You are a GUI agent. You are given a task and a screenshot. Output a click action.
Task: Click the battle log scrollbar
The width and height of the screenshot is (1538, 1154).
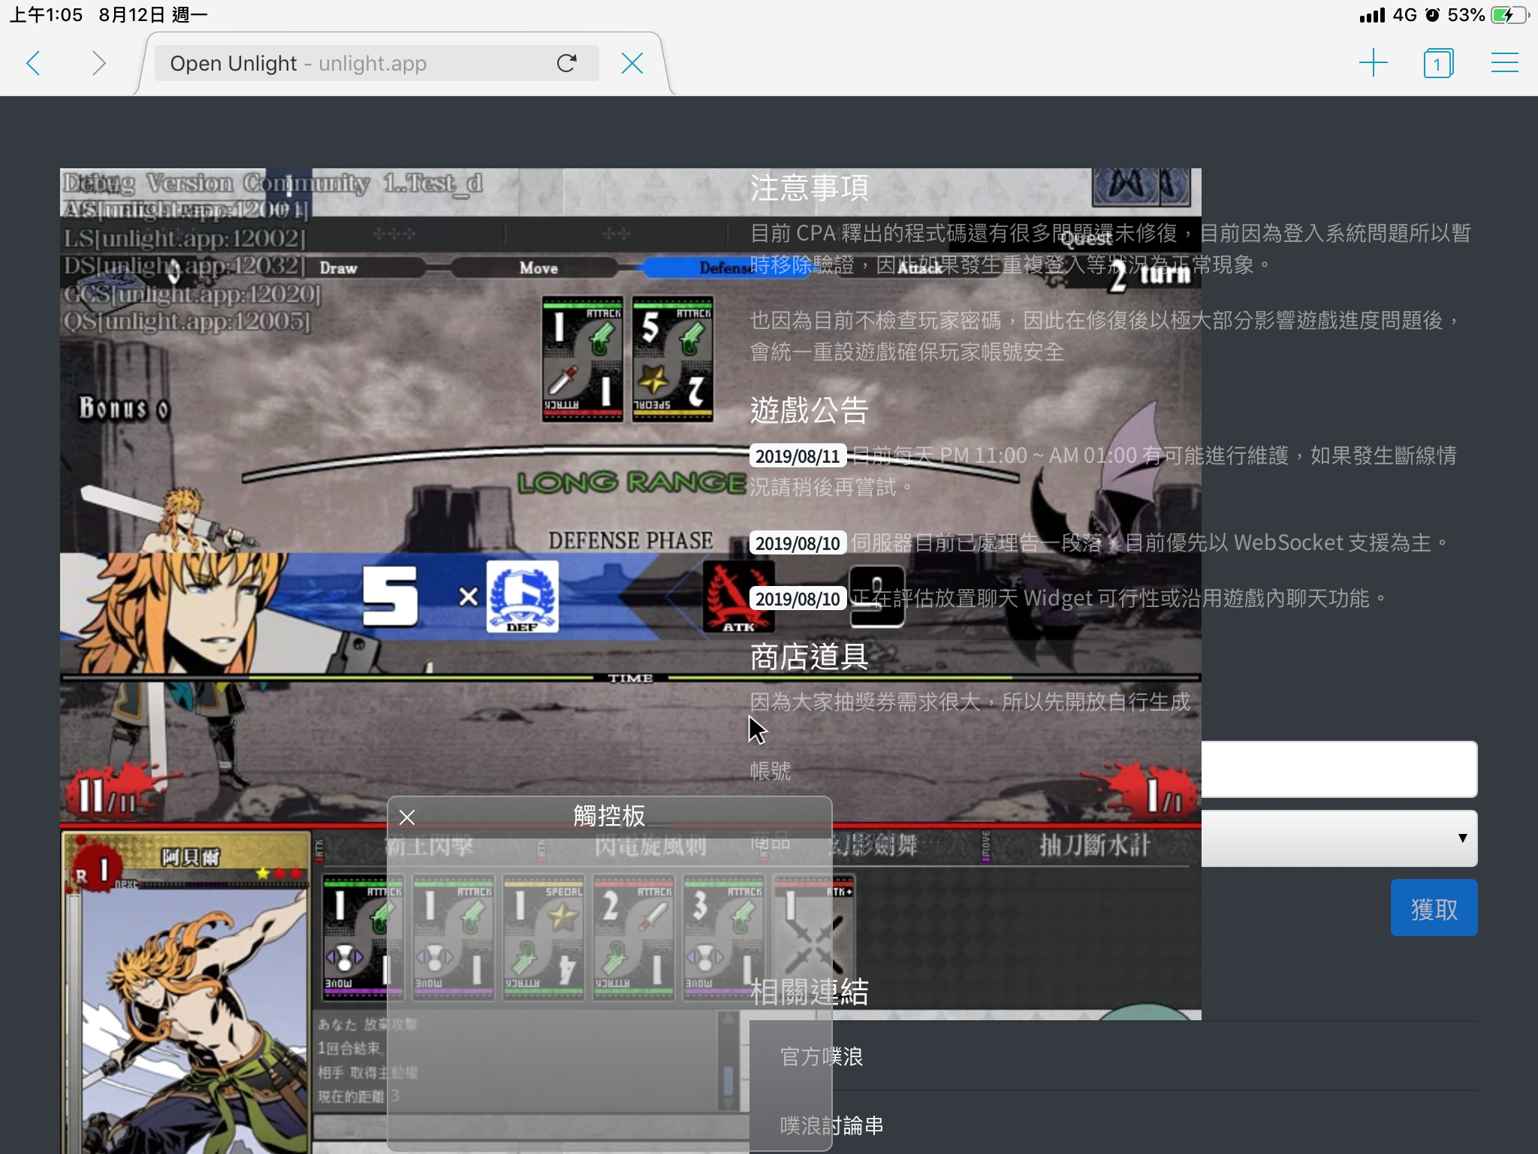point(728,1061)
